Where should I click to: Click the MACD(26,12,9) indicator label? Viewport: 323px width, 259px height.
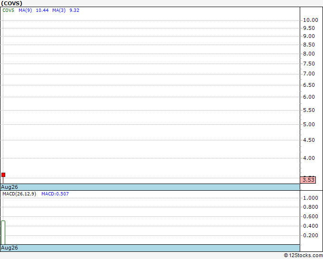pyautogui.click(x=19, y=194)
